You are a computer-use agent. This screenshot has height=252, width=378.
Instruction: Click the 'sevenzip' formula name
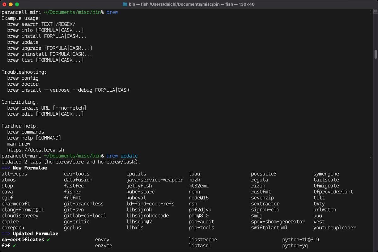point(262,198)
